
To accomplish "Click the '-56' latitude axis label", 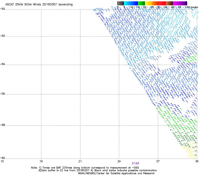I will click(x=2, y=93).
